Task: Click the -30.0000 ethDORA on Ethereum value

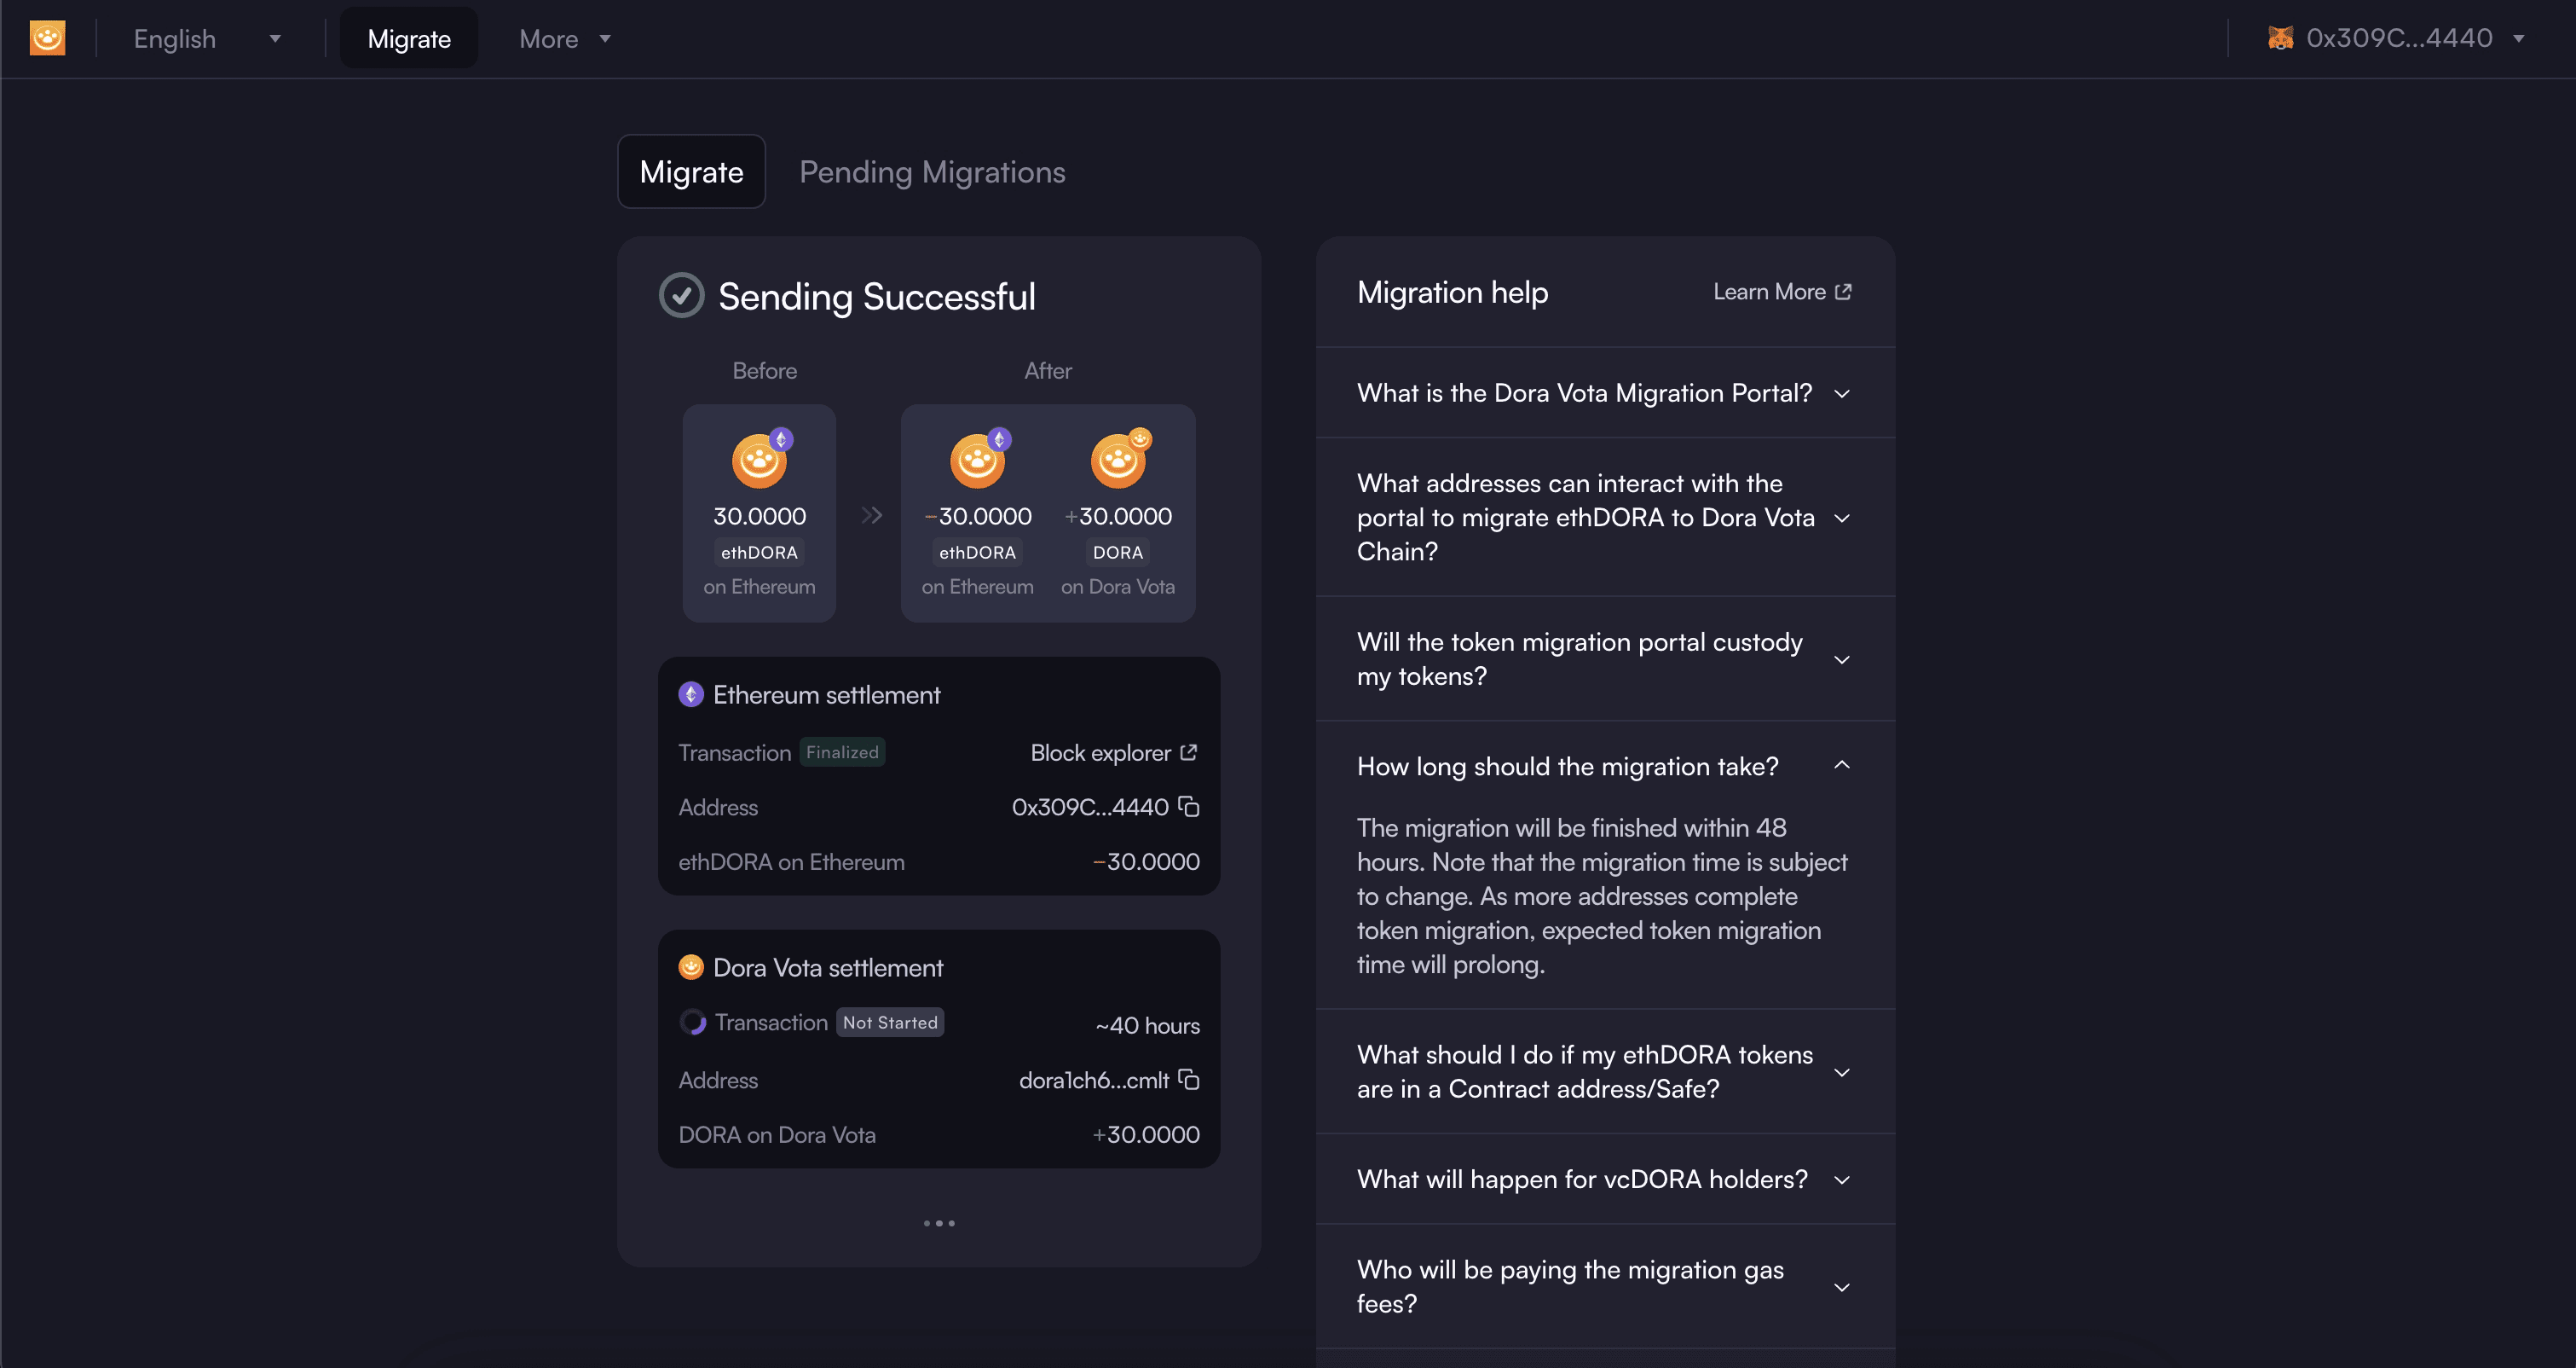Action: (1146, 861)
